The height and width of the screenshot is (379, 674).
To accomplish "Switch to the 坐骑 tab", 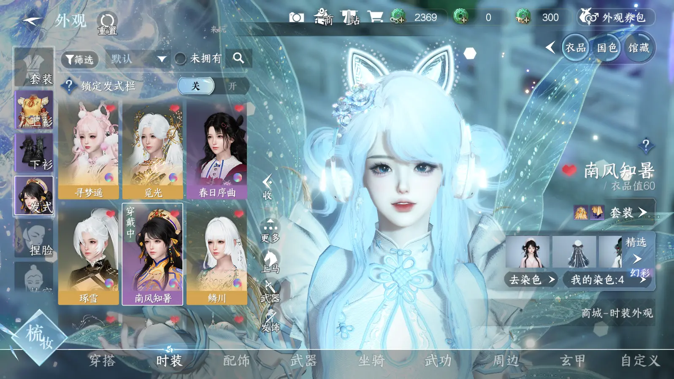I will 371,361.
